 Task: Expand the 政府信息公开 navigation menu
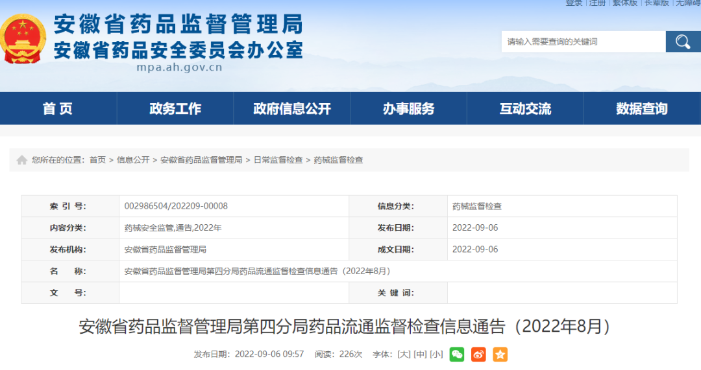click(x=292, y=109)
